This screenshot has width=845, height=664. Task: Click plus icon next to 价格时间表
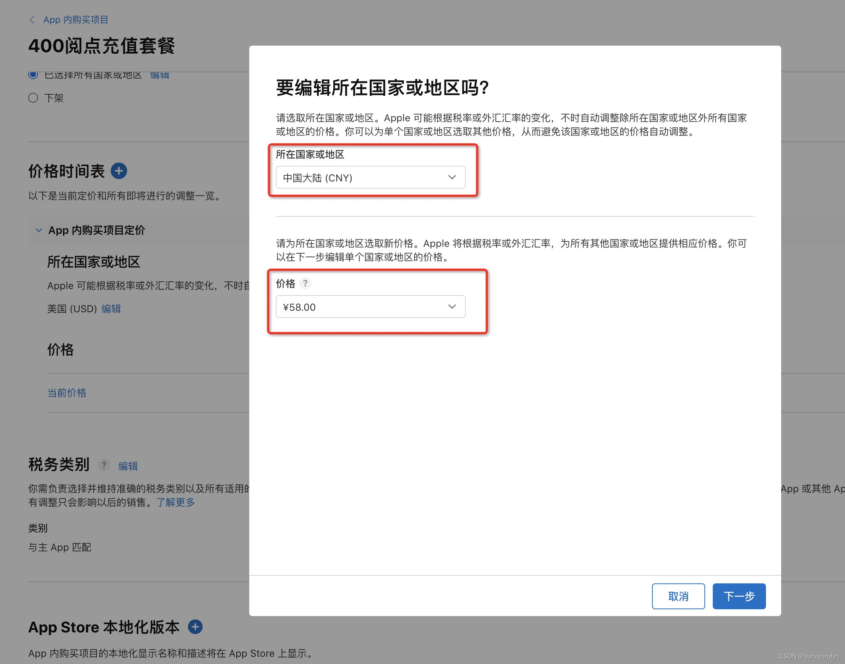(119, 171)
